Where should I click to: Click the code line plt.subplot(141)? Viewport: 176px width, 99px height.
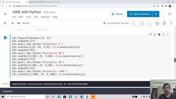pyautogui.click(x=24, y=41)
